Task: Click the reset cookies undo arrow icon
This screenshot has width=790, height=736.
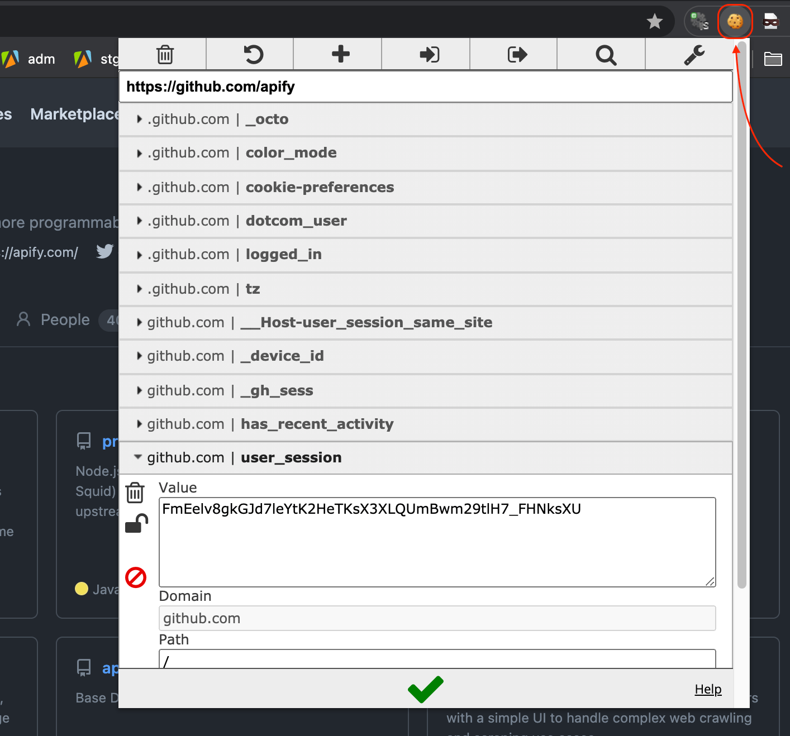Action: pos(253,55)
